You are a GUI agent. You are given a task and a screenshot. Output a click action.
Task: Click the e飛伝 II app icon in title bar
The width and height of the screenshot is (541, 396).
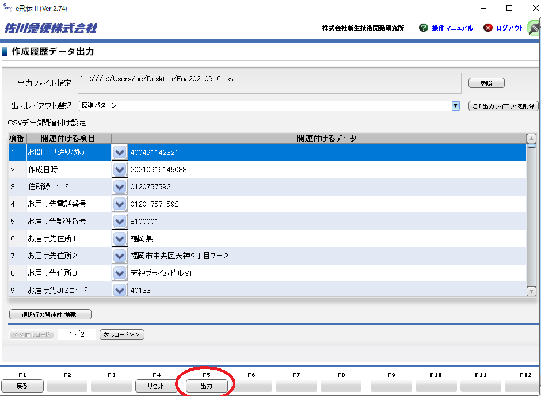(x=8, y=8)
